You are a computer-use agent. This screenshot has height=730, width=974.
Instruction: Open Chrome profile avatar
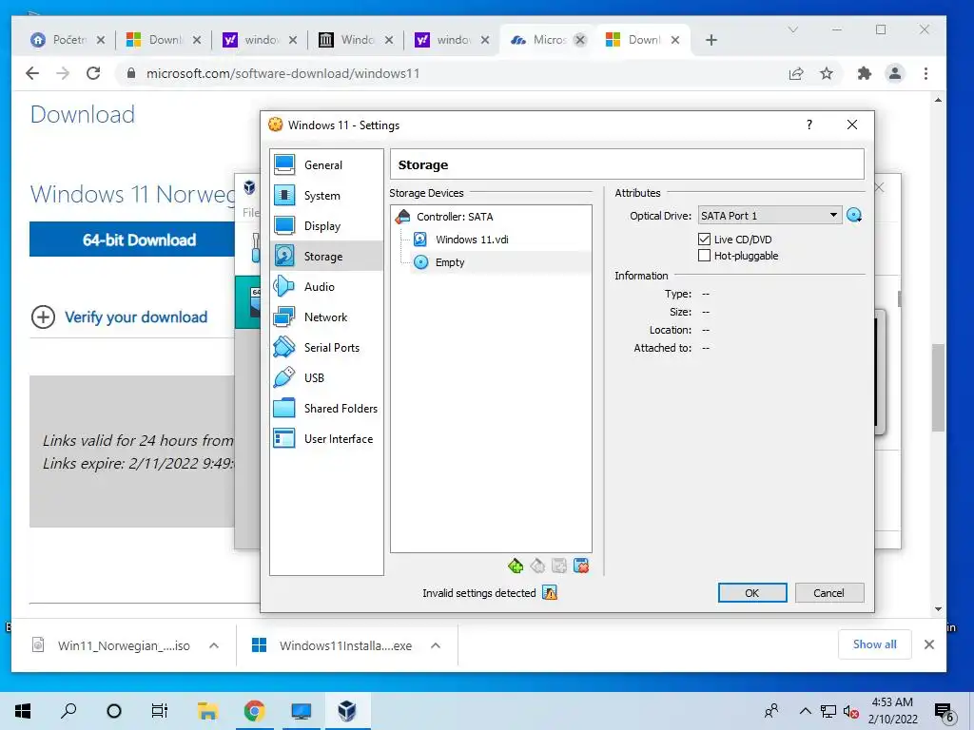tap(894, 74)
